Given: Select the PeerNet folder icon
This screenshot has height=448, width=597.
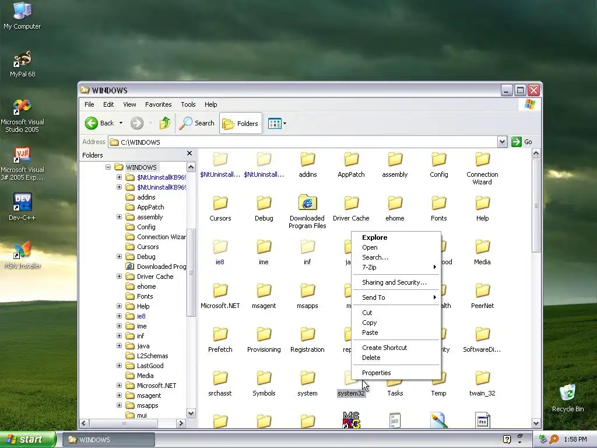Looking at the screenshot, I should (482, 296).
